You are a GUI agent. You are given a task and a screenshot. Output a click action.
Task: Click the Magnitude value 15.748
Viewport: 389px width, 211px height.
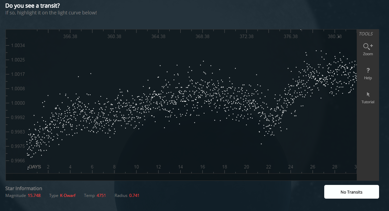(34, 196)
